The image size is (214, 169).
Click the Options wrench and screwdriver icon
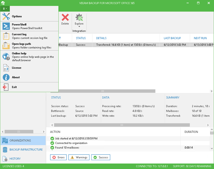(6, 16)
